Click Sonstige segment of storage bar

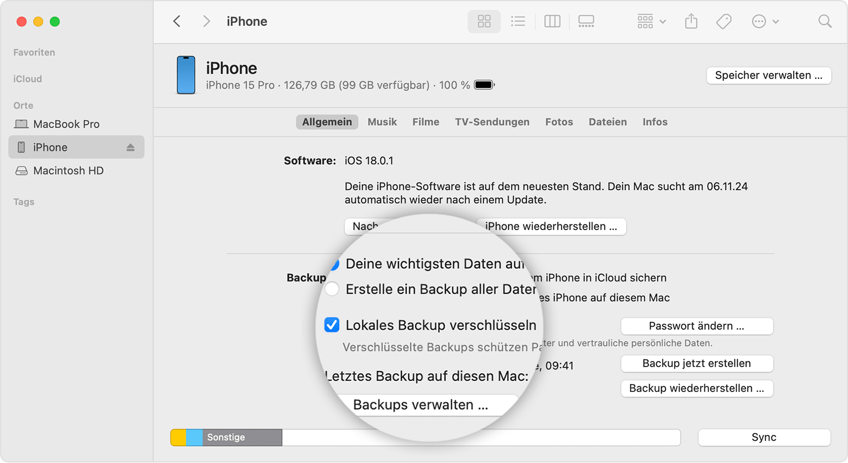pyautogui.click(x=242, y=437)
